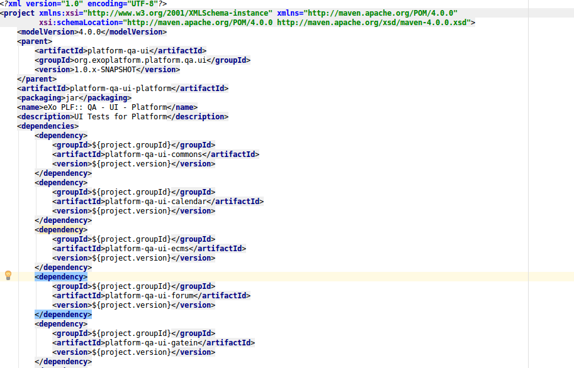The image size is (574, 368).
Task: Click the closing parent tag
Action: pyautogui.click(x=37, y=79)
